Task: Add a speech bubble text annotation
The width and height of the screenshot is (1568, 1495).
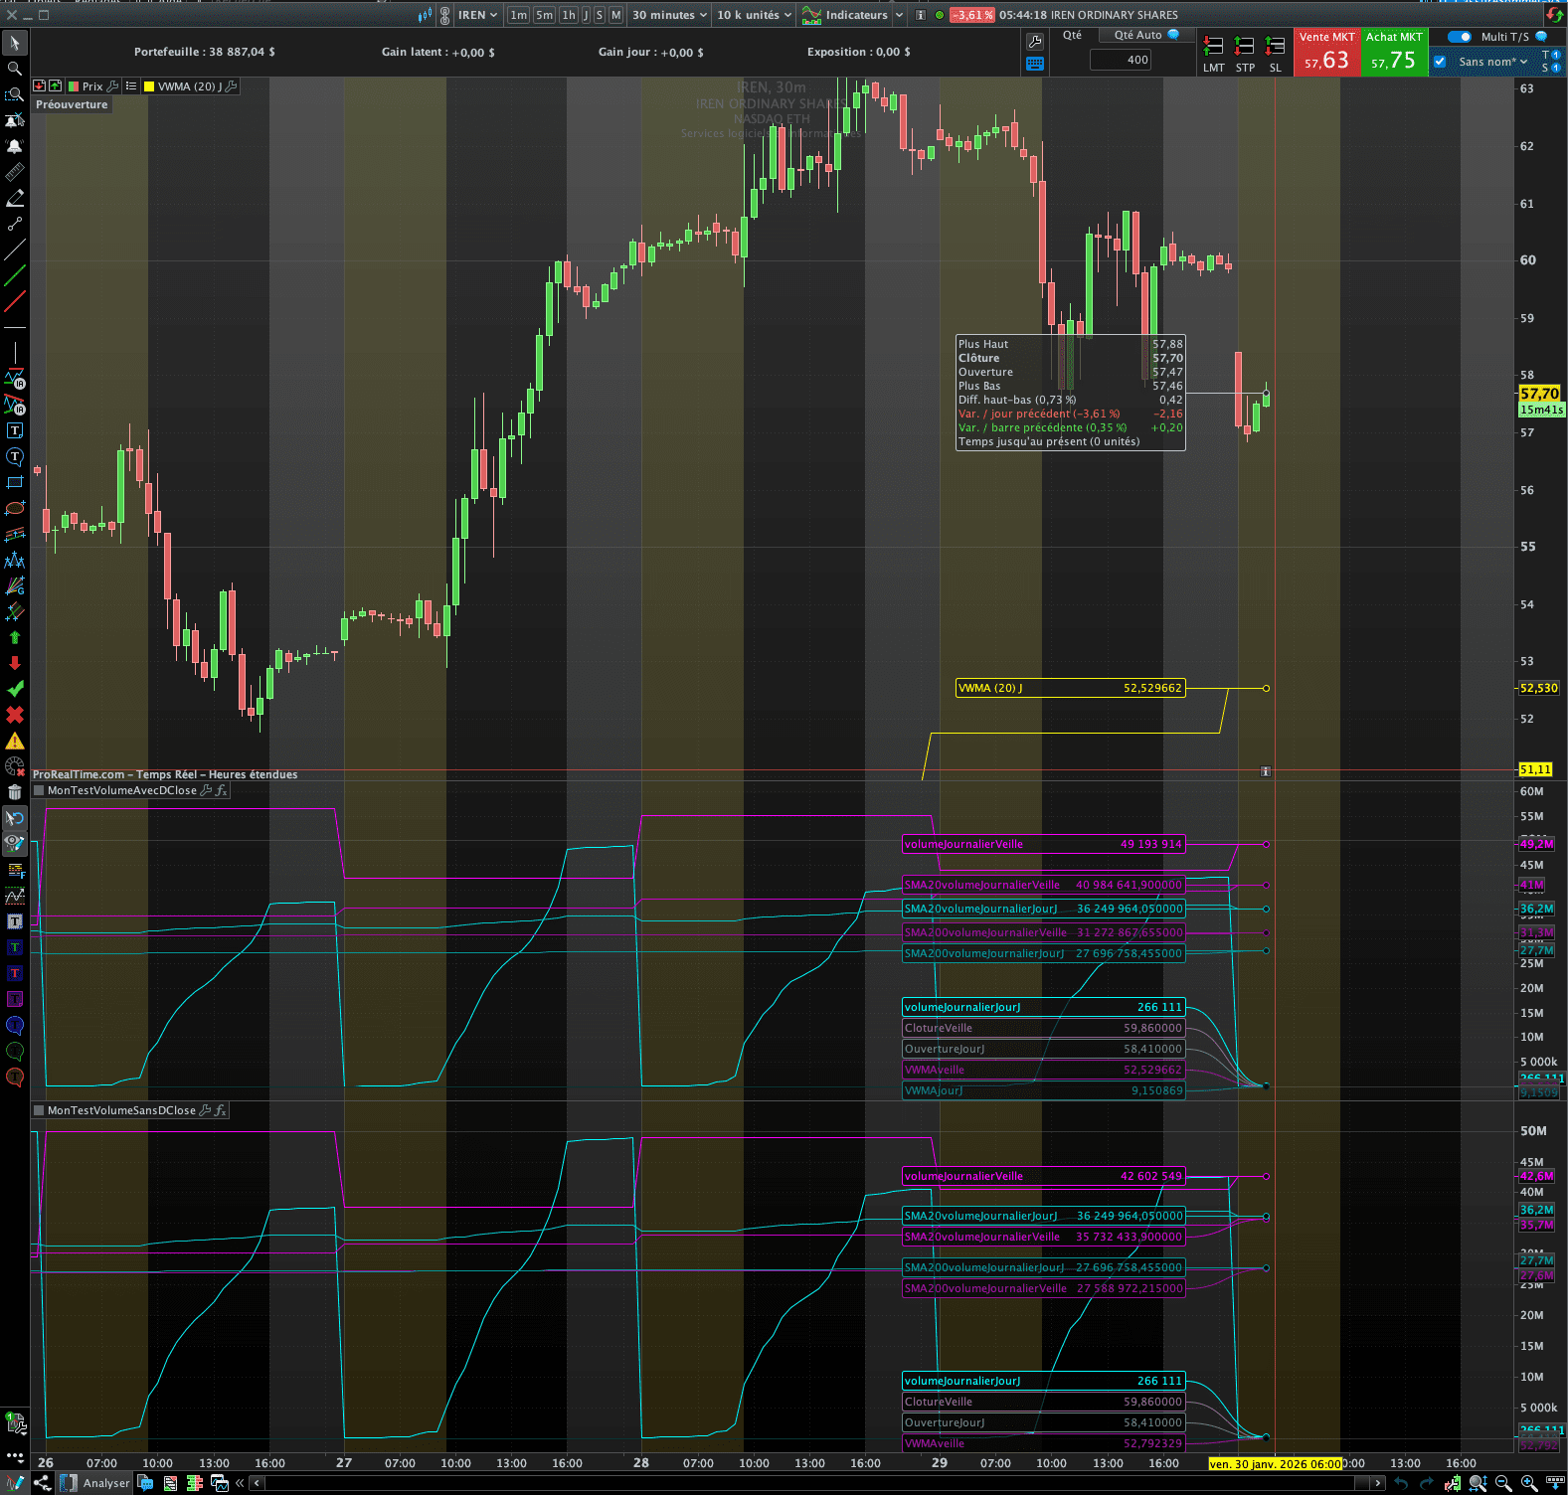Action: click(15, 456)
